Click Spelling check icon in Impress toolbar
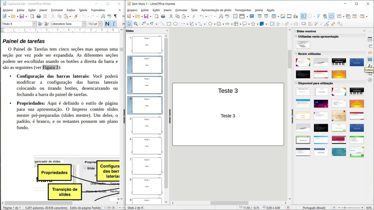374x210 pixels. [227, 16]
